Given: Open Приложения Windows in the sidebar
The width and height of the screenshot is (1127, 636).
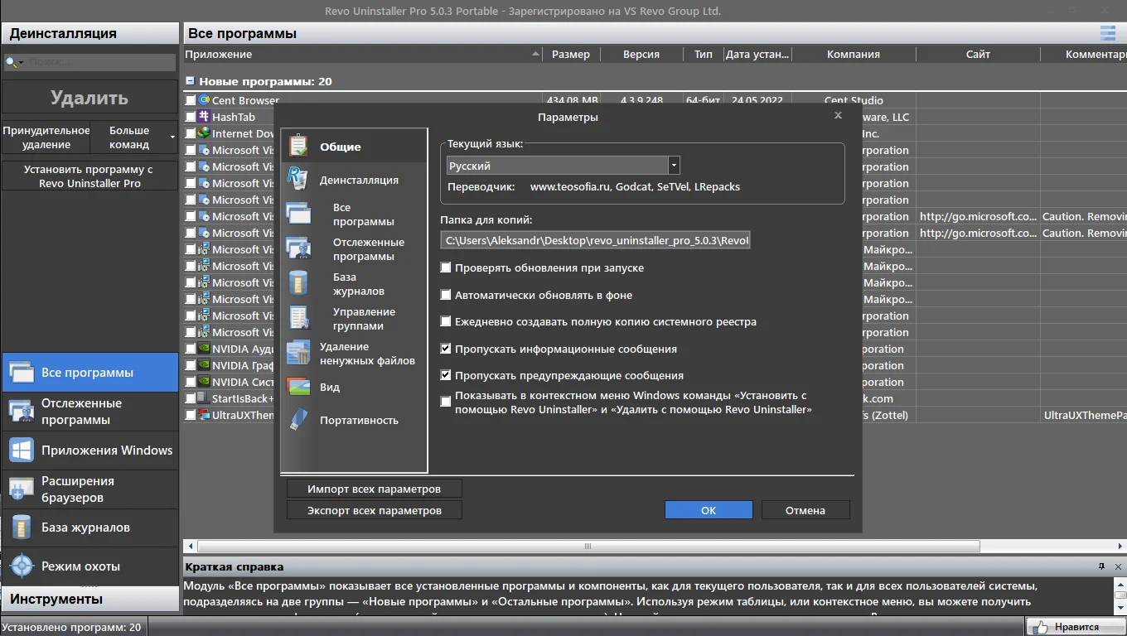Looking at the screenshot, I should [x=90, y=450].
